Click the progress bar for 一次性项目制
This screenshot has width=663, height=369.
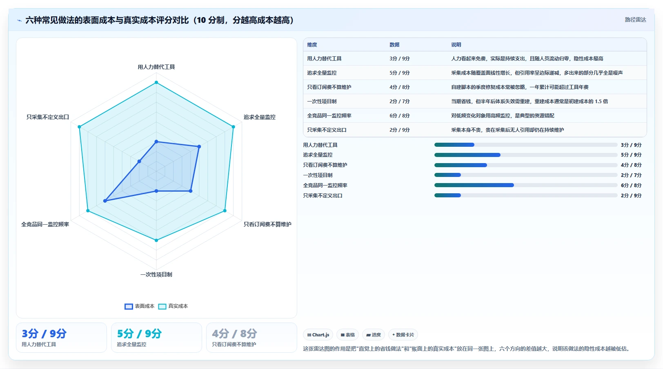(526, 175)
